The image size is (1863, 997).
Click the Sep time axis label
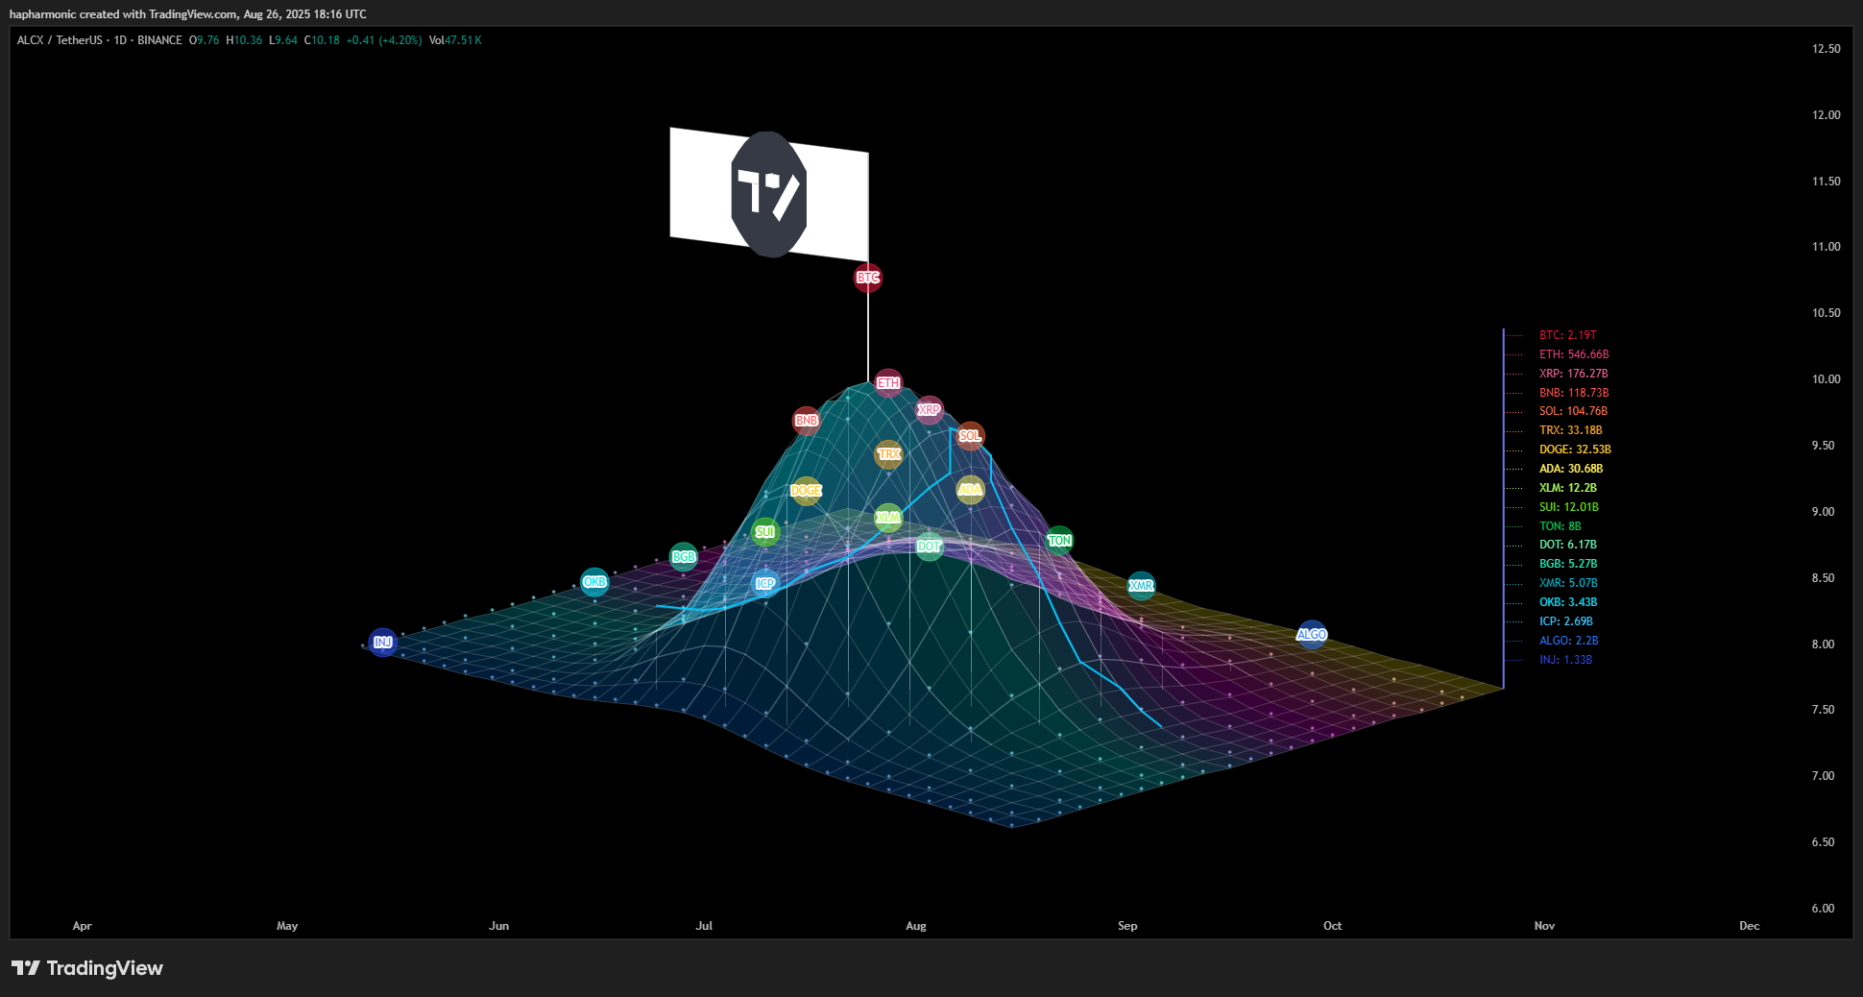point(1127,926)
